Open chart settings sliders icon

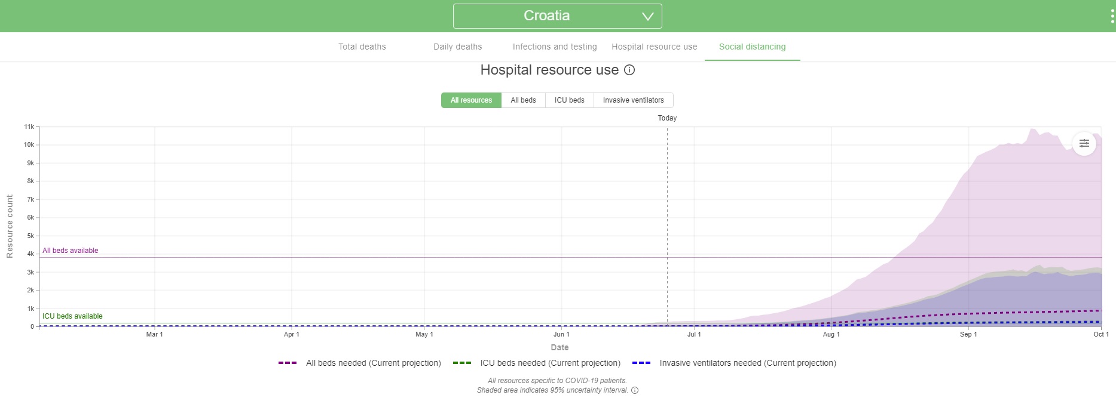point(1084,143)
